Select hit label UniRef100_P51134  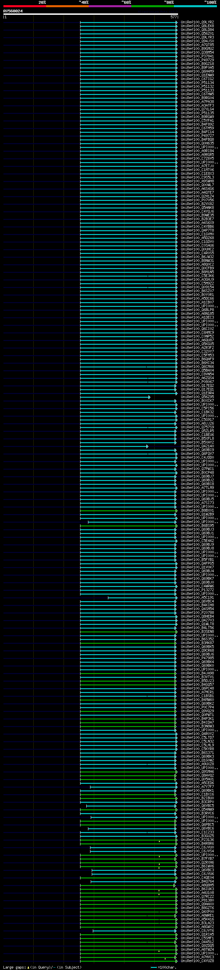(x=197, y=83)
